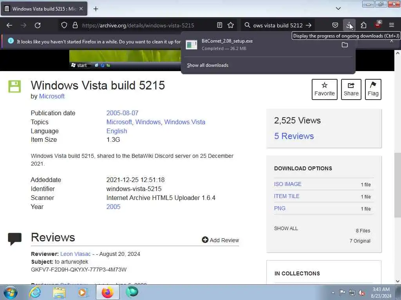Click the Downloads toolbar icon
Viewport: 401px width, 300px height.
349,25
